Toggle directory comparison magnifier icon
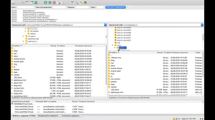215x120 pixels. pos(77,3)
